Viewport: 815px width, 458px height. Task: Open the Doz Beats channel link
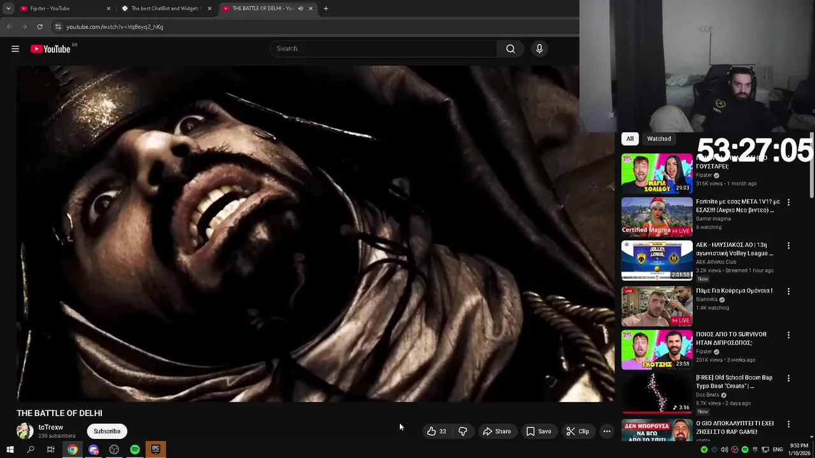click(x=709, y=394)
